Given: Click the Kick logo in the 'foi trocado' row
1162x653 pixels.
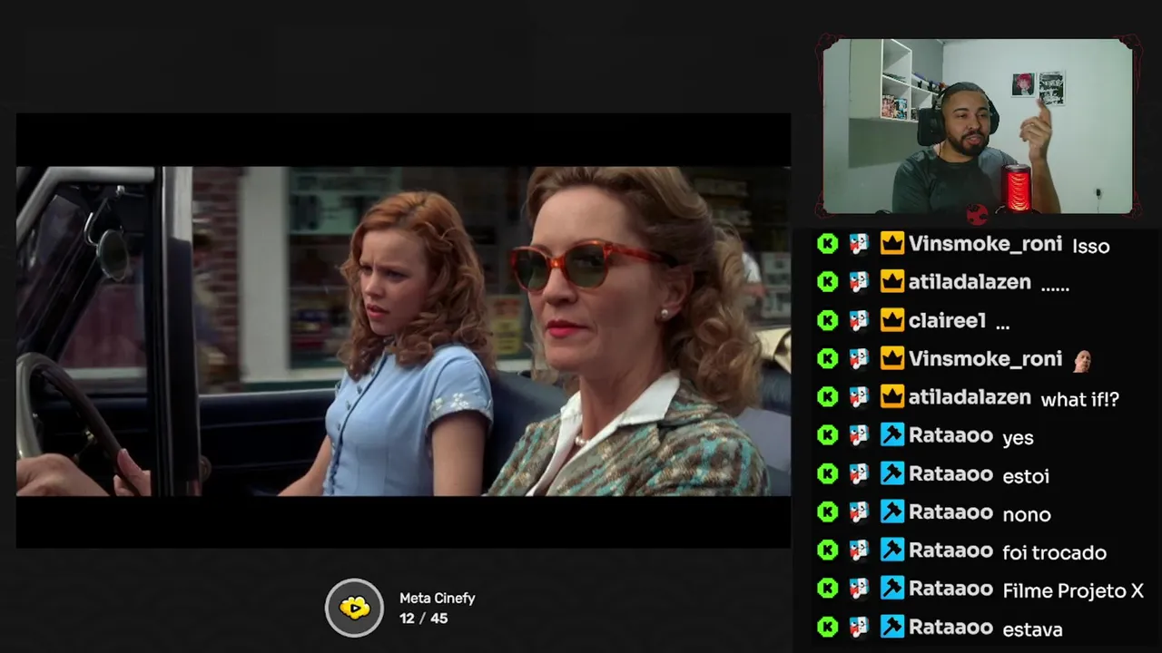Looking at the screenshot, I should coord(827,551).
